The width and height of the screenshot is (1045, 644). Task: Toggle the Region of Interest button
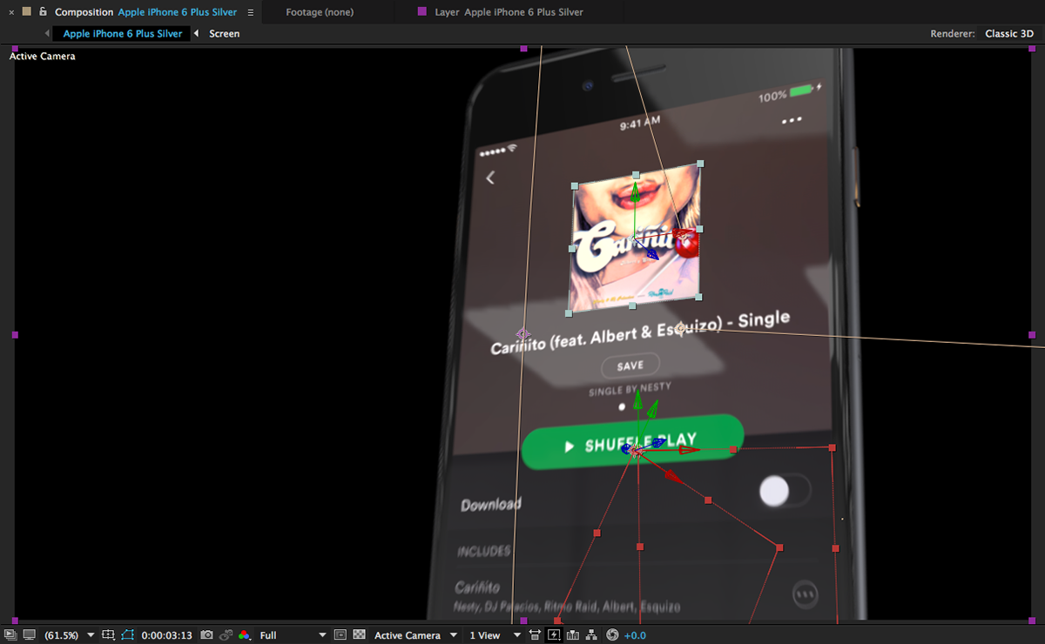[x=340, y=635]
